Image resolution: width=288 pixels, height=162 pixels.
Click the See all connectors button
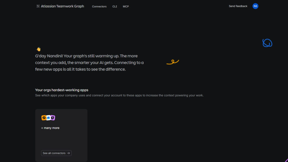click(x=56, y=153)
